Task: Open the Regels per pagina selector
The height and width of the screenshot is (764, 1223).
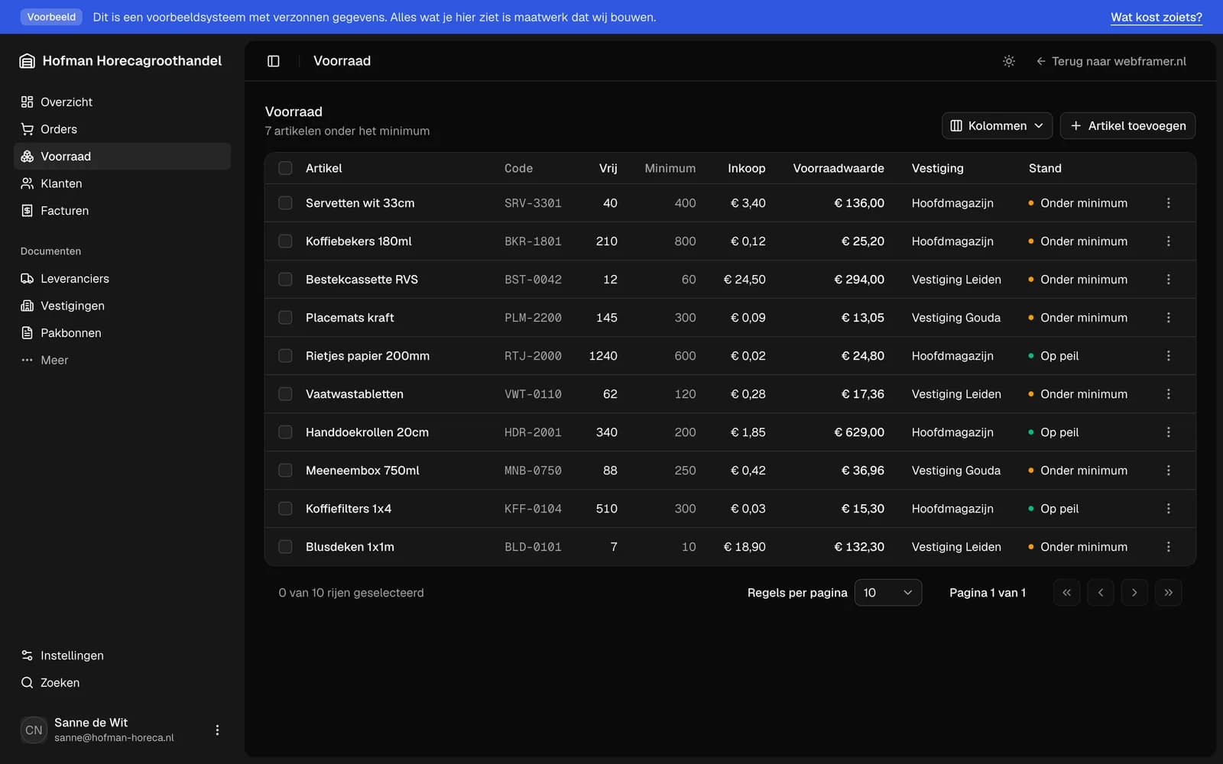Action: click(x=888, y=593)
